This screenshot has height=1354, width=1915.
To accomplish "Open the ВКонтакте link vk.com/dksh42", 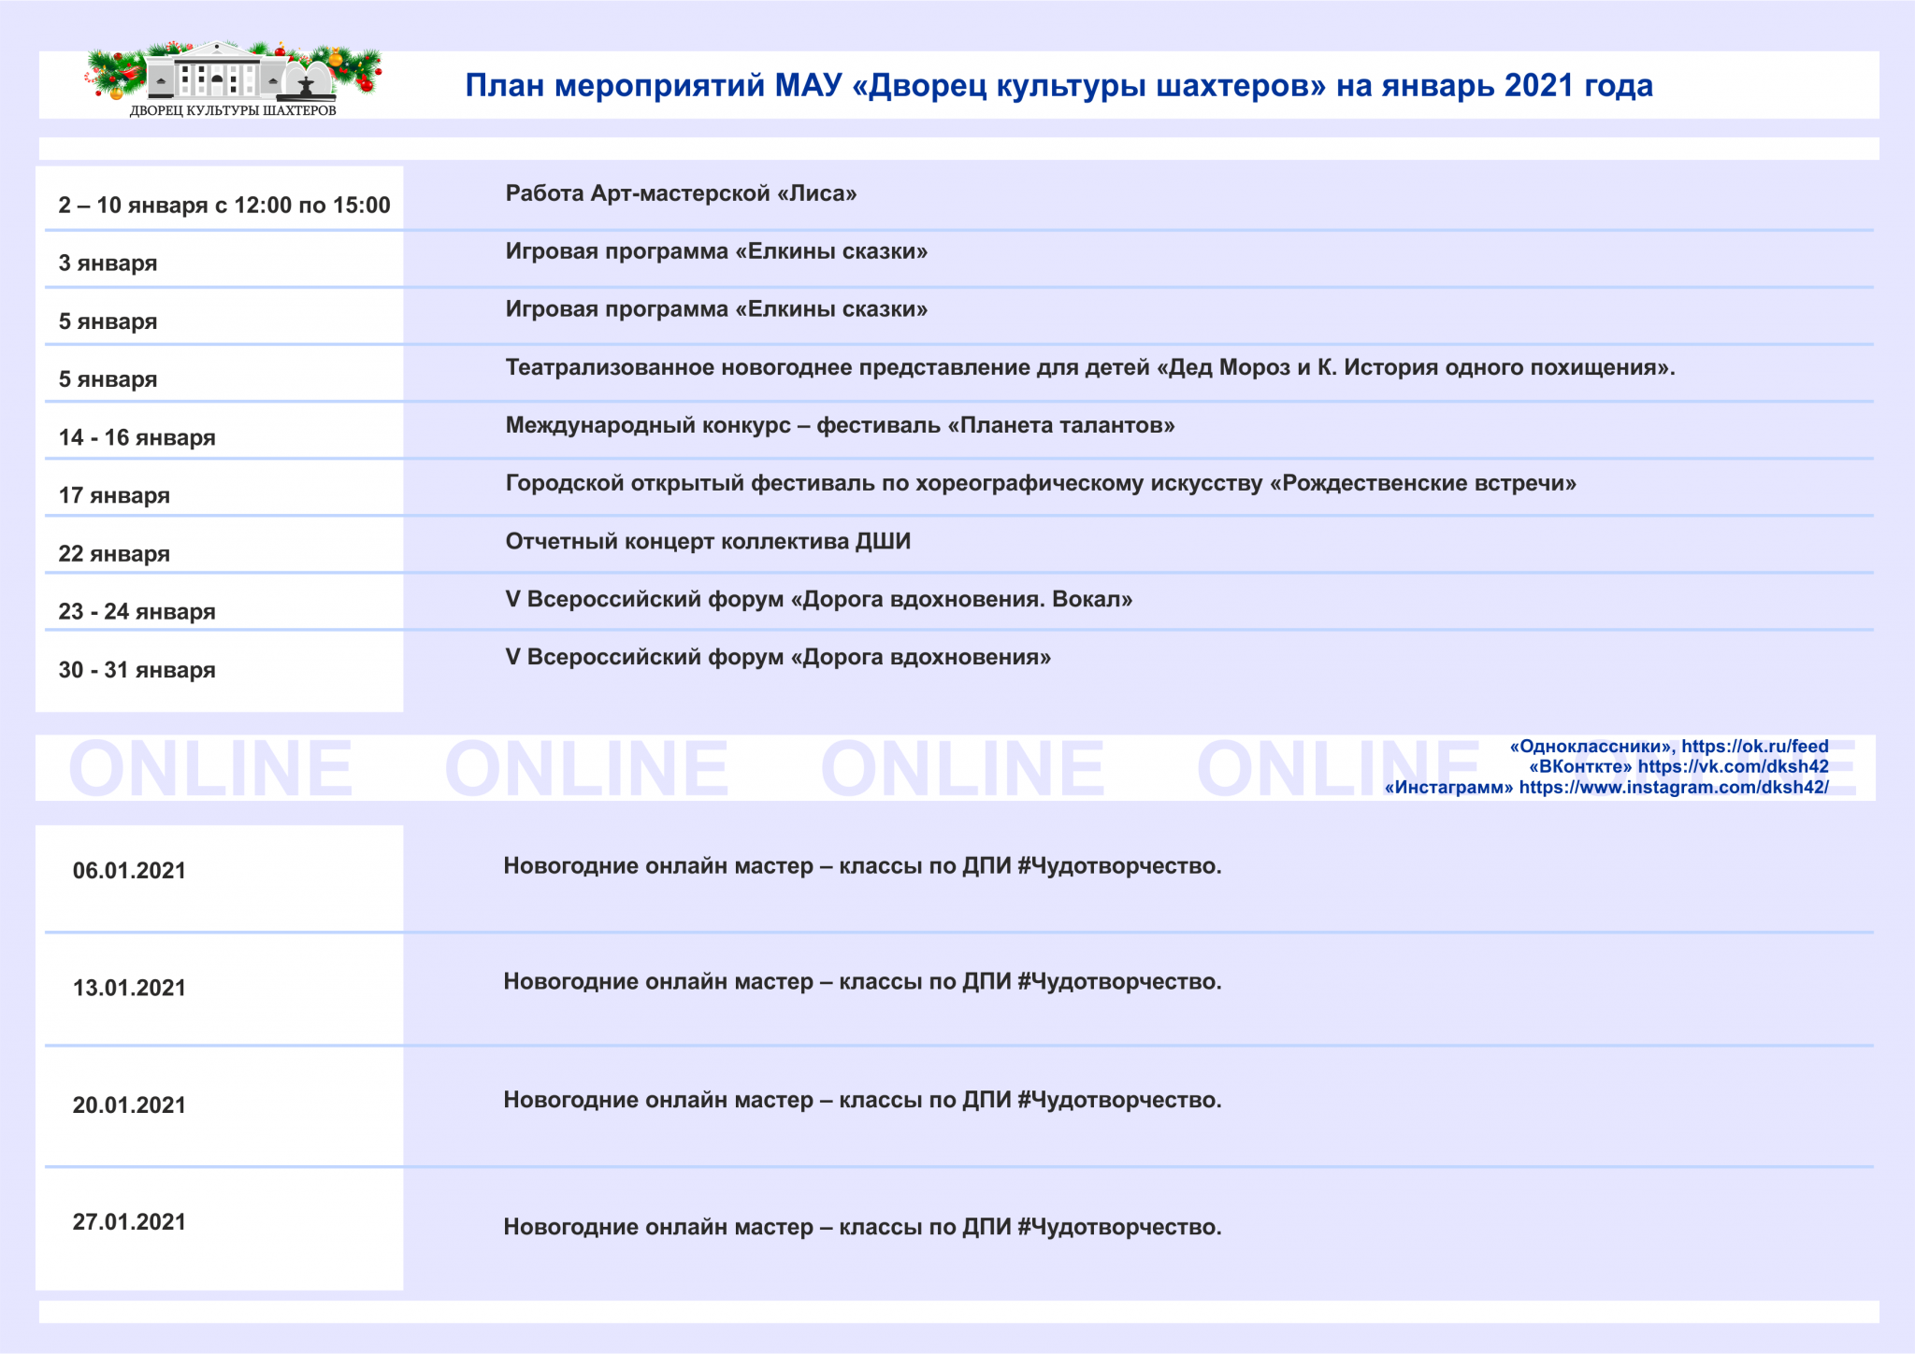I will click(1678, 766).
